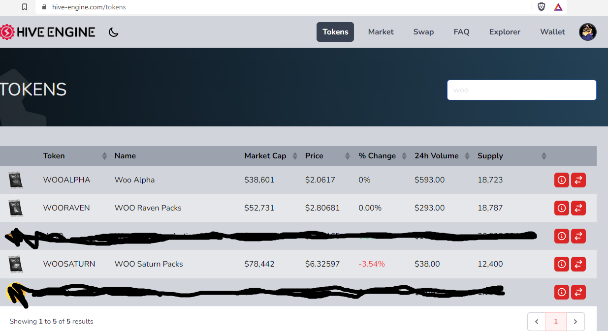This screenshot has height=331, width=608.
Task: Select the "WOO Saturn Packs" name cell
Action: [149, 264]
